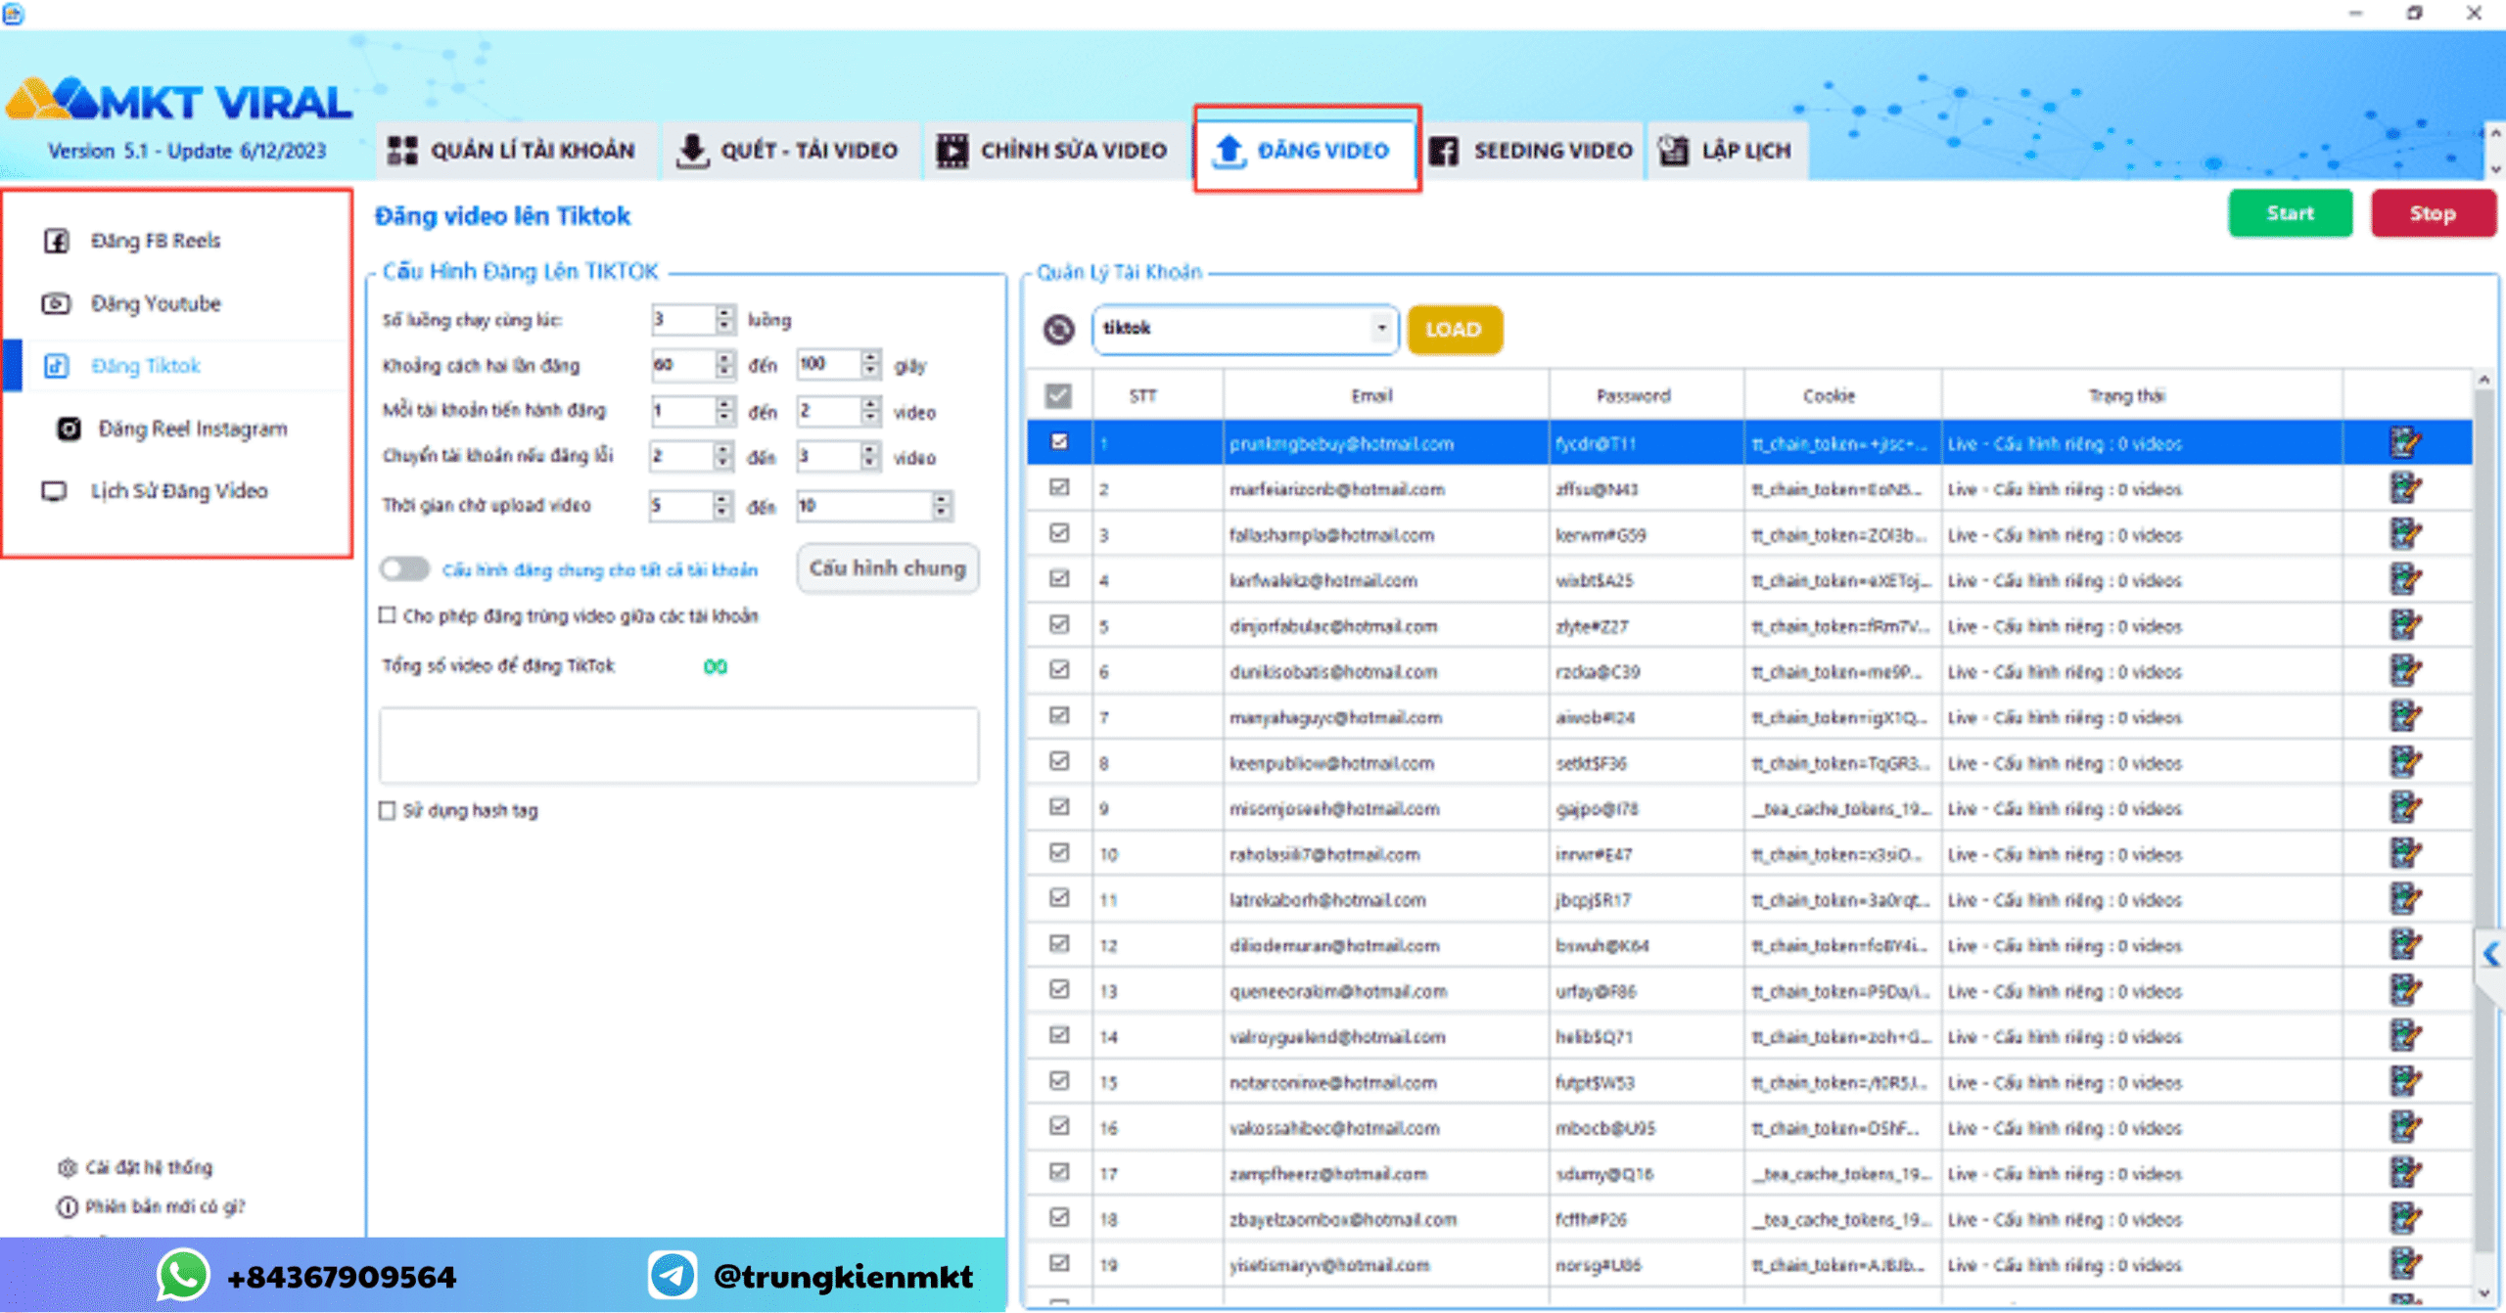
Task: Toggle the shared posting config switch
Action: pos(405,569)
